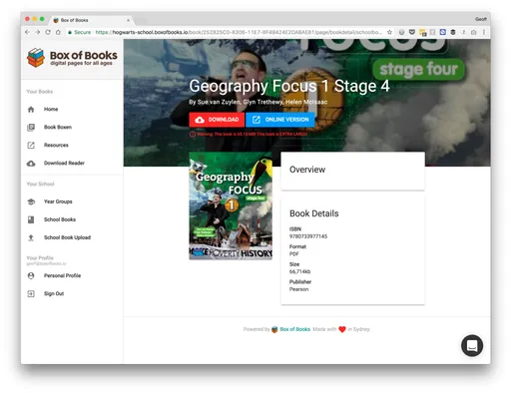Follow the Box of Books footer link
The height and width of the screenshot is (393, 511).
294,329
